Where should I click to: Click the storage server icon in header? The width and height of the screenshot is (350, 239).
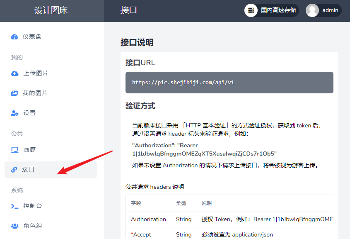tap(251, 10)
